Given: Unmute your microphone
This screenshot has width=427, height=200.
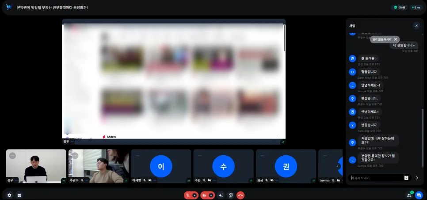Looking at the screenshot, I should pos(188,196).
